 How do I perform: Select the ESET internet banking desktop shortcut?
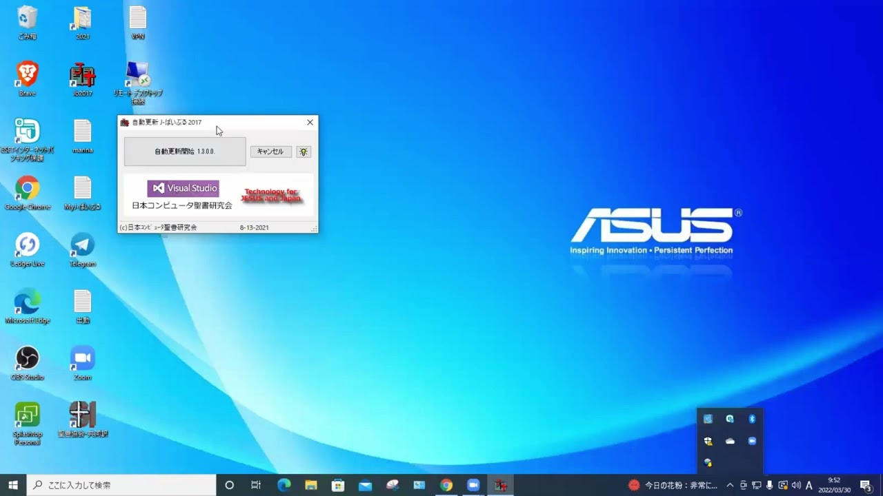point(28,140)
